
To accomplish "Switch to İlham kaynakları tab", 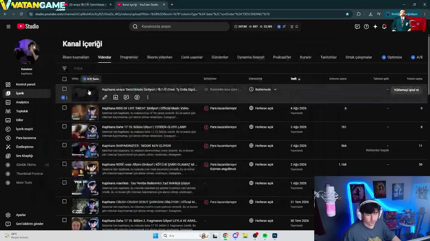I will click(x=76, y=57).
